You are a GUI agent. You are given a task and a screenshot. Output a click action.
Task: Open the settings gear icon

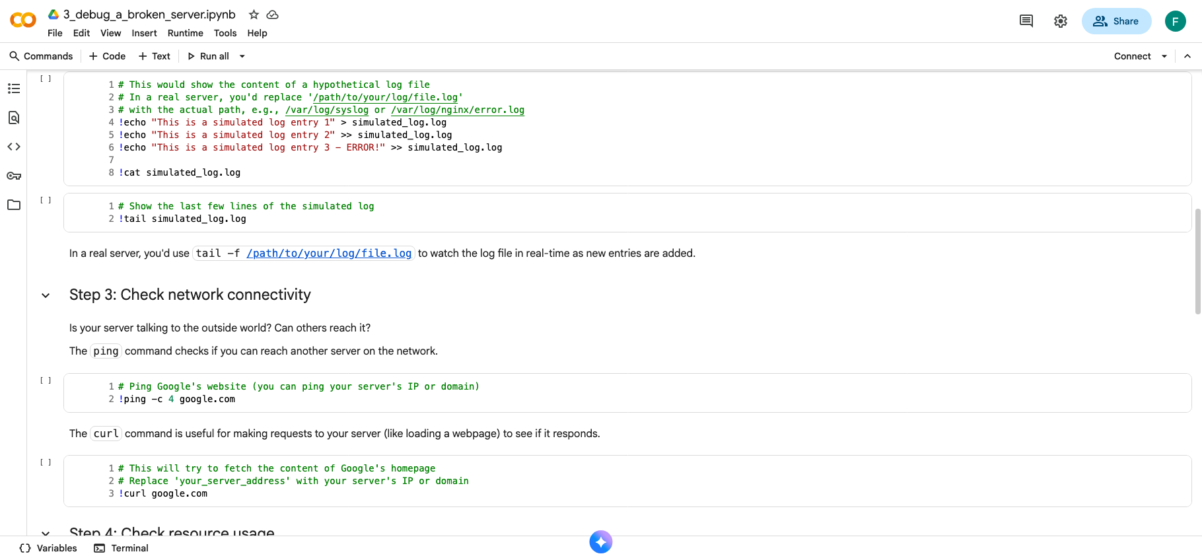pyautogui.click(x=1061, y=21)
